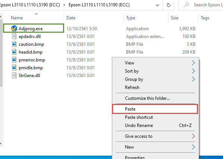The width and height of the screenshot is (223, 159).
Task: Click the apdadrv.dll file icon
Action: [x=14, y=36]
